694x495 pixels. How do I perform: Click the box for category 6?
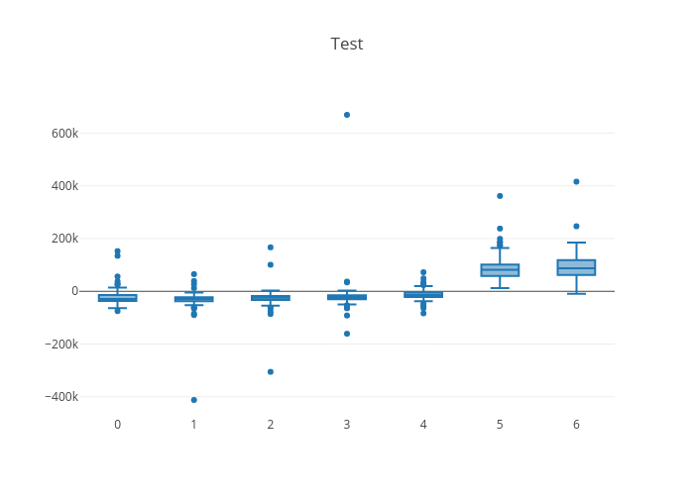(x=576, y=267)
